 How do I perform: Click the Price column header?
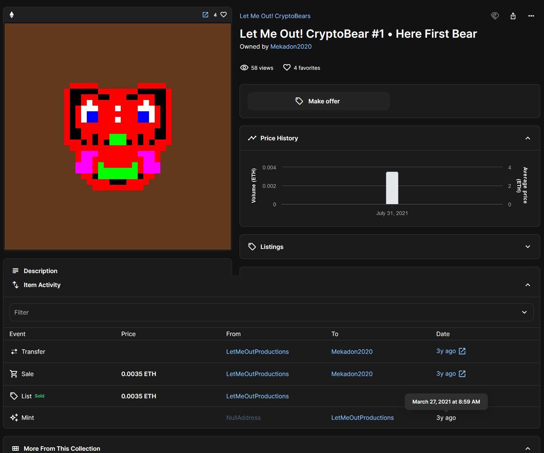(x=128, y=334)
